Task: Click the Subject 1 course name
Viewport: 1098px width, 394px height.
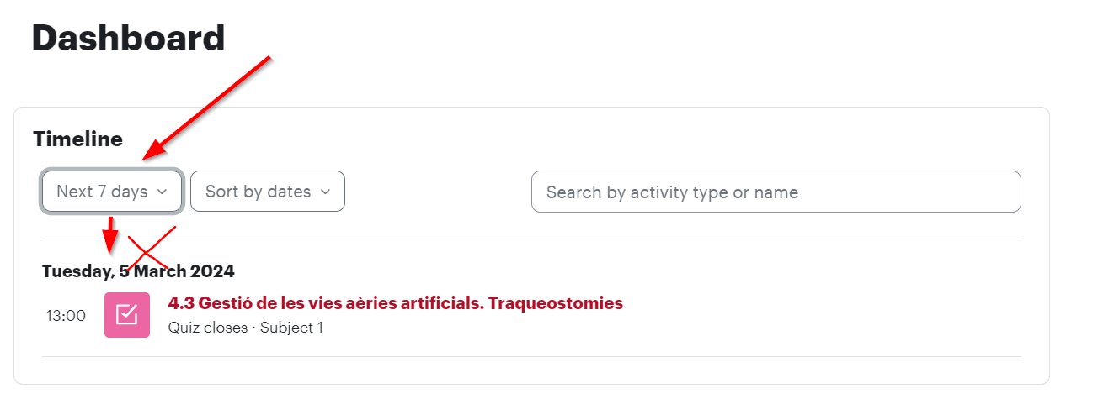Action: click(x=291, y=328)
